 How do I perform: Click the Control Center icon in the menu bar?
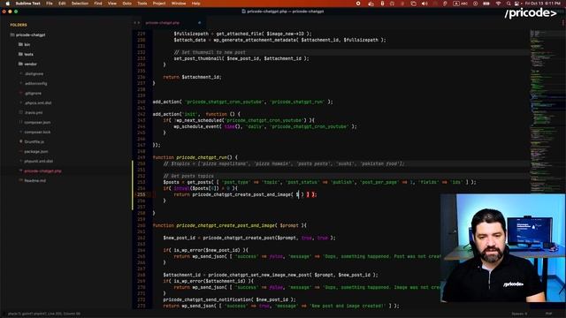tap(517, 4)
